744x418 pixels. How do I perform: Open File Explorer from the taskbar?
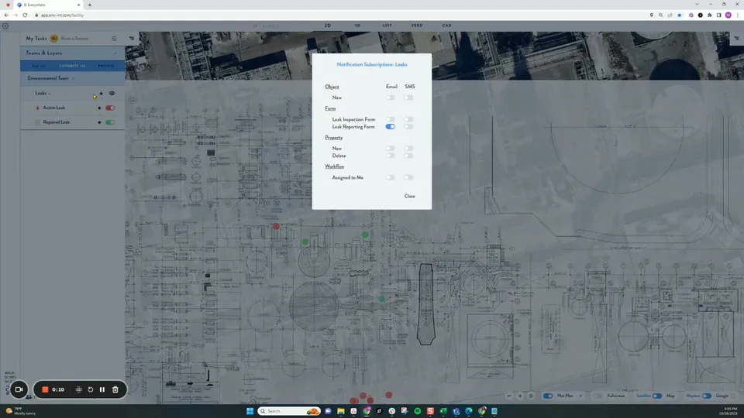(341, 411)
